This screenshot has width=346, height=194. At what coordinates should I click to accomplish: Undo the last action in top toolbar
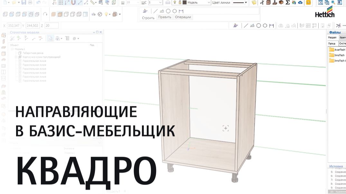point(38,3)
